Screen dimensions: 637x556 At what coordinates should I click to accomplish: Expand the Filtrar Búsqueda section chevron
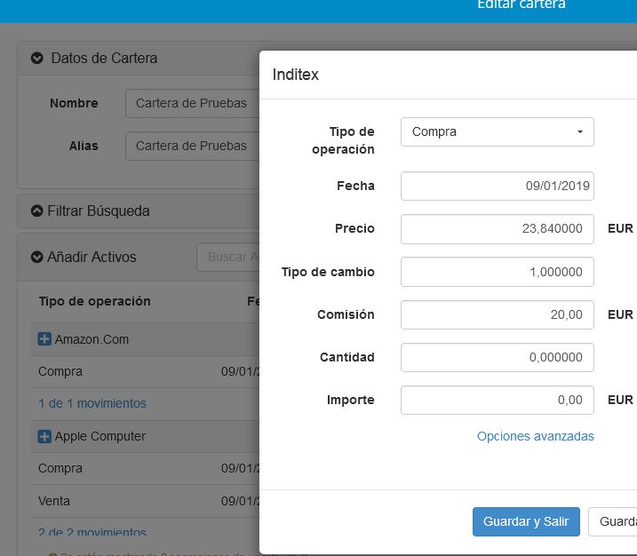click(x=37, y=210)
